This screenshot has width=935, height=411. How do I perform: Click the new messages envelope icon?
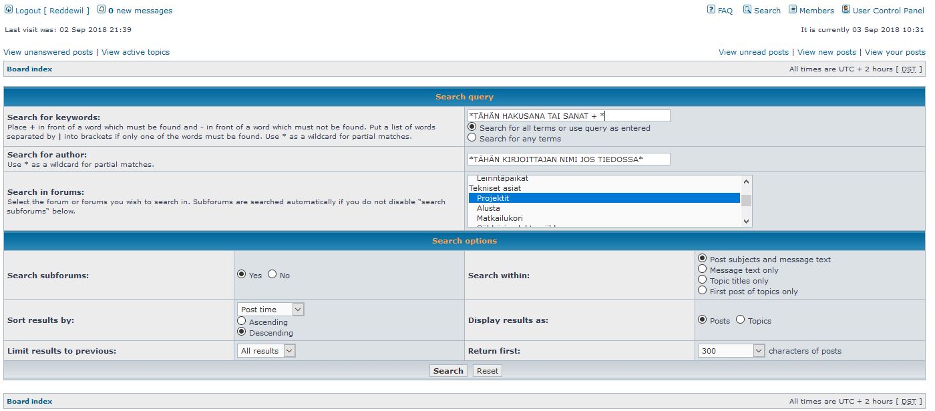pyautogui.click(x=102, y=10)
